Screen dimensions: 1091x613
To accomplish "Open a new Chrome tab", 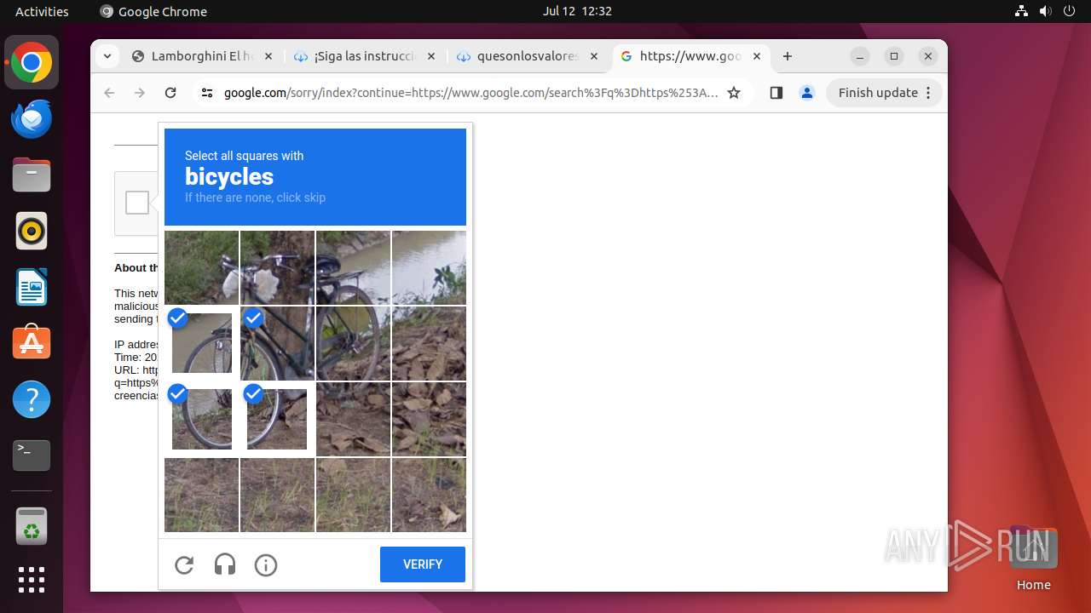I will (x=788, y=56).
